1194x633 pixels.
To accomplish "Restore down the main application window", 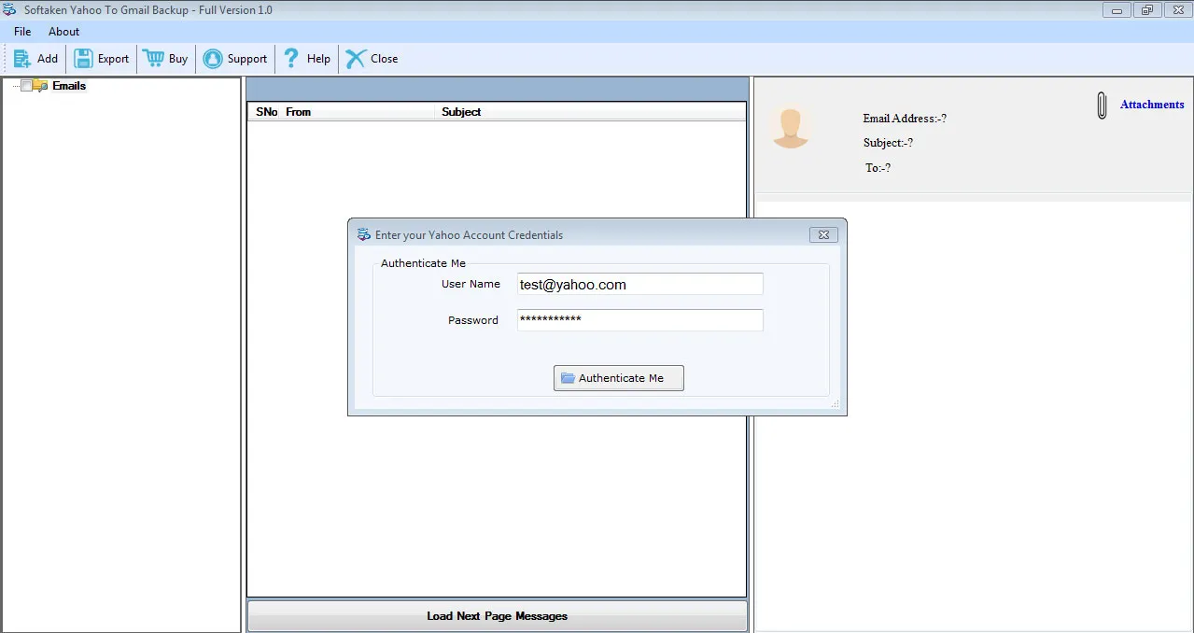I will [1147, 10].
